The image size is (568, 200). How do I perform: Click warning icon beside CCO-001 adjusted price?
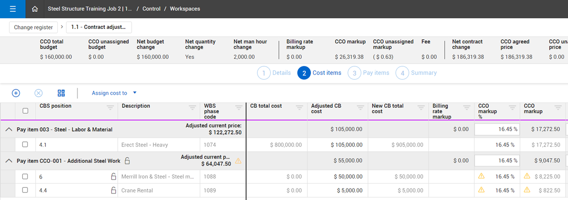(238, 161)
